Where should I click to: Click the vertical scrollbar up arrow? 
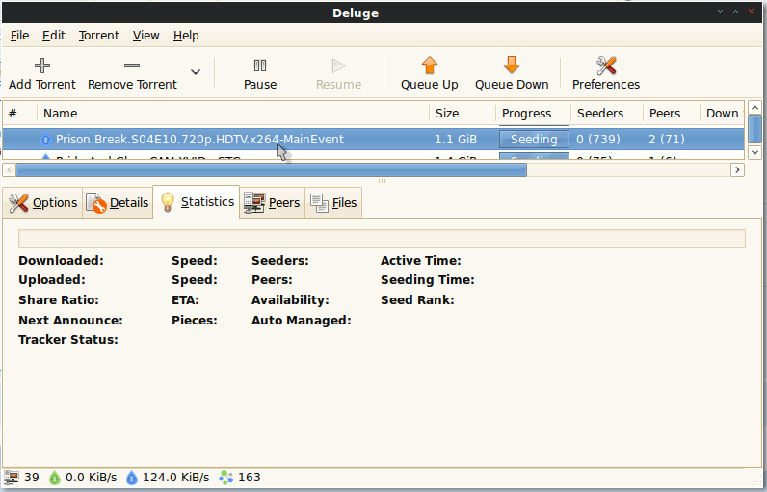click(754, 108)
